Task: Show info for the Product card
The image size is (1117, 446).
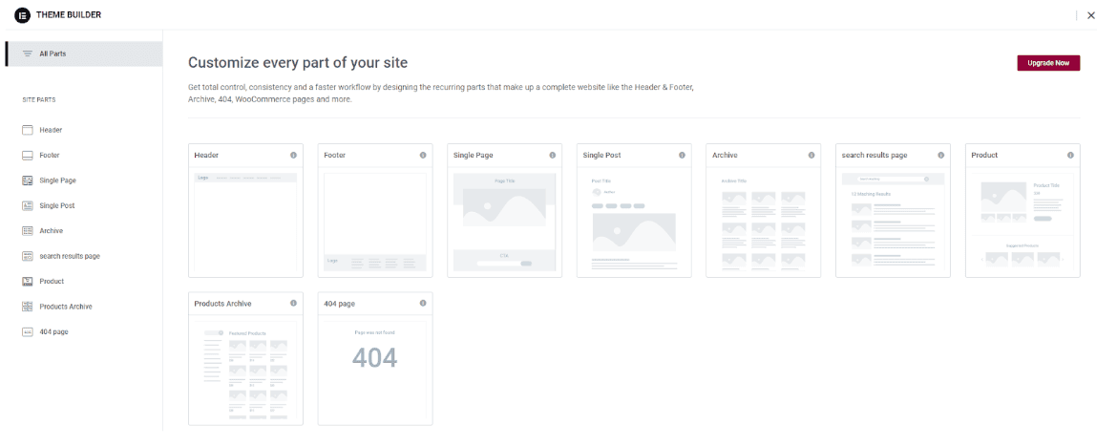Action: (x=1070, y=156)
